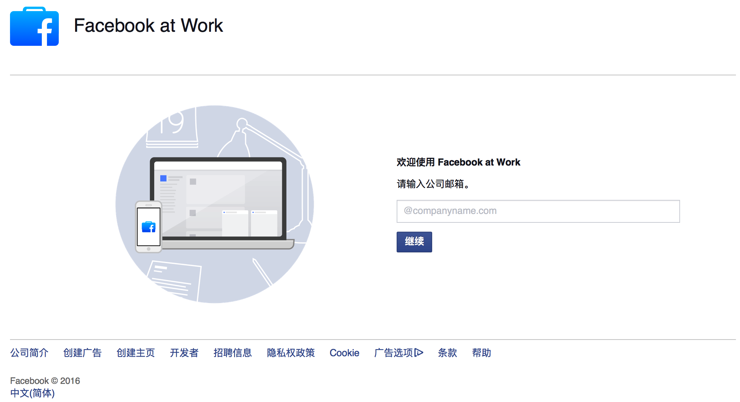Open the 公司简介 about link
The width and height of the screenshot is (740, 402).
pos(29,353)
